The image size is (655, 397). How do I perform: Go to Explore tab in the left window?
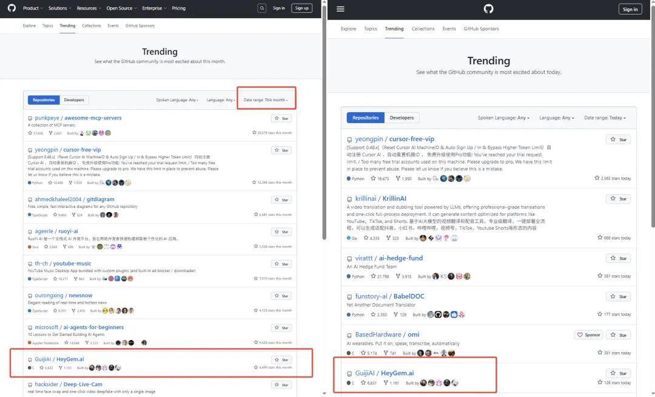[29, 26]
